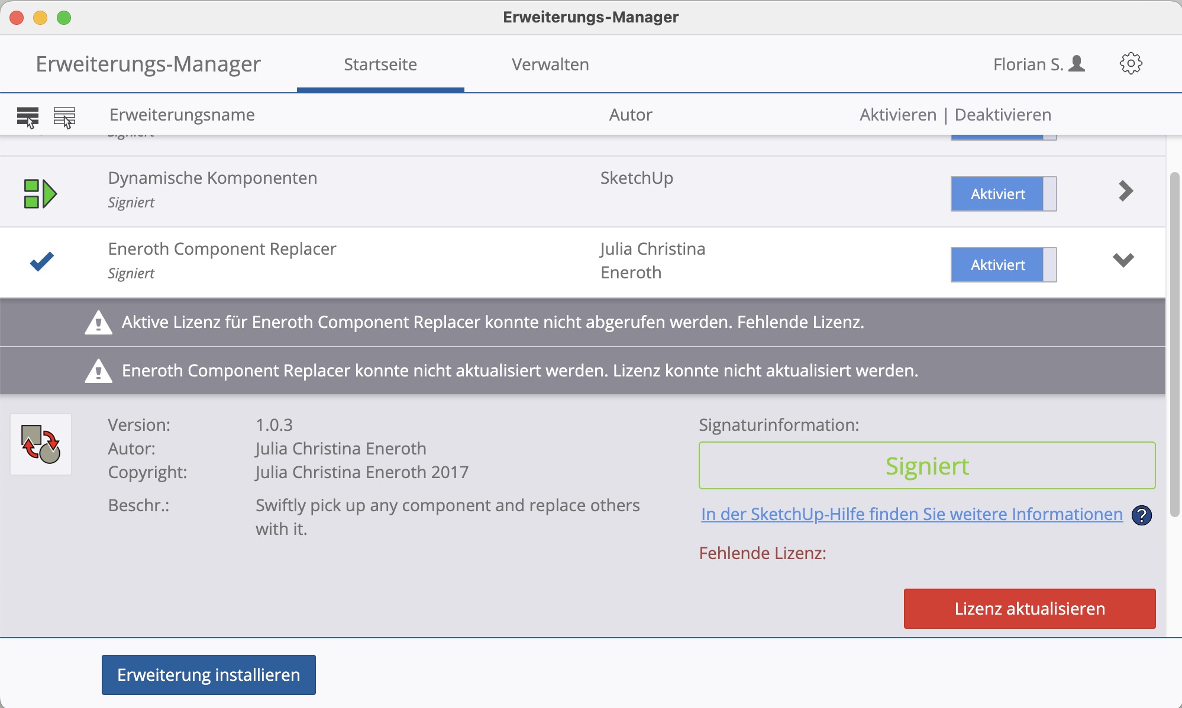Toggle Aktiviert switch for Dynamische Komponenten
The height and width of the screenshot is (708, 1182).
[x=1003, y=194]
